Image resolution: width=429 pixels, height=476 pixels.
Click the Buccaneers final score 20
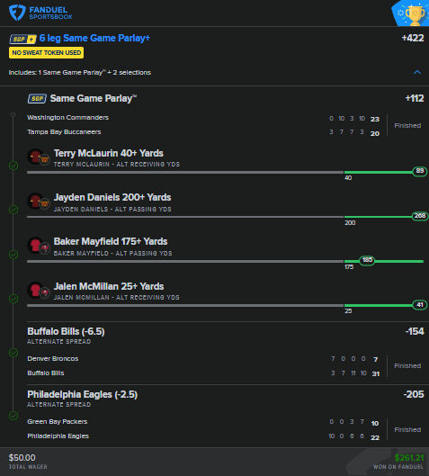375,133
